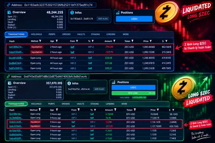Screen dimensions: 215x143
Task: Open transaction hash 0x87e35913...
Action: point(16,68)
